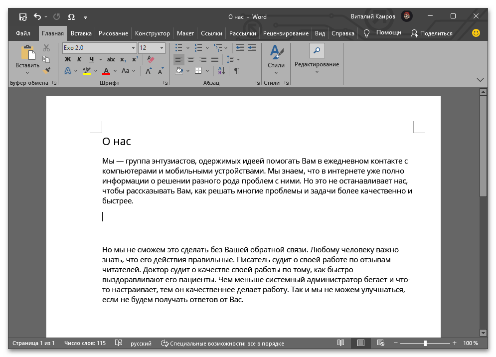This screenshot has width=496, height=357.
Task: Open Буфер обмена clipboard pane launcher
Action: tap(54, 83)
